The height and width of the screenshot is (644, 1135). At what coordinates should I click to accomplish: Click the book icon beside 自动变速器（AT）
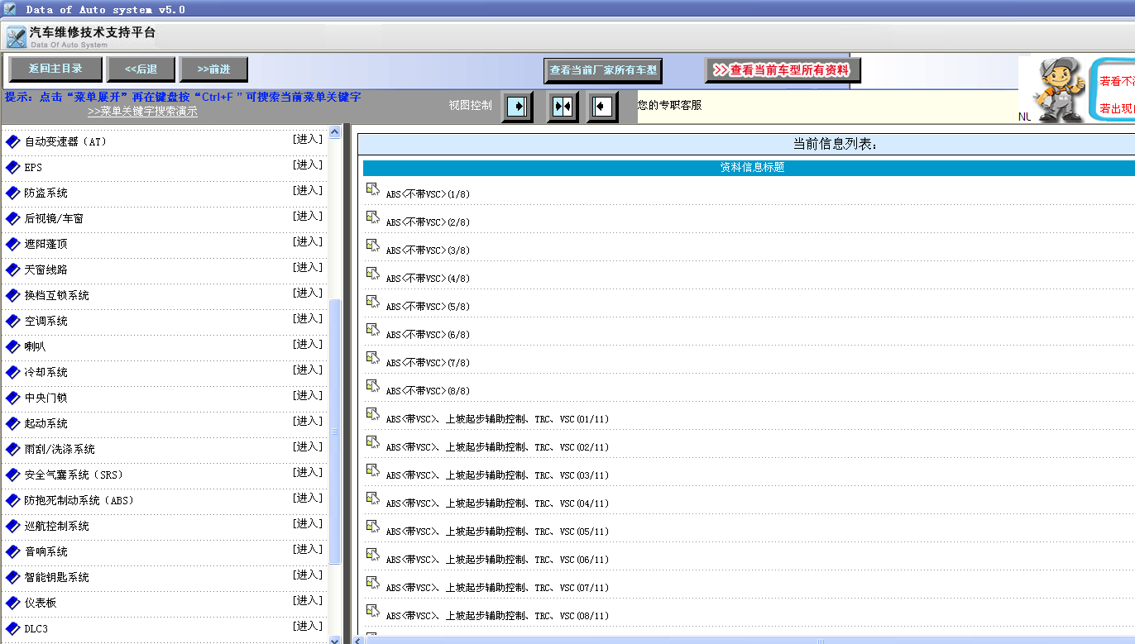(12, 141)
